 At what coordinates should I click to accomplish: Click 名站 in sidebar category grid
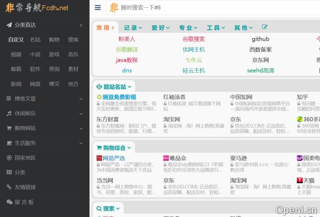click(35, 39)
